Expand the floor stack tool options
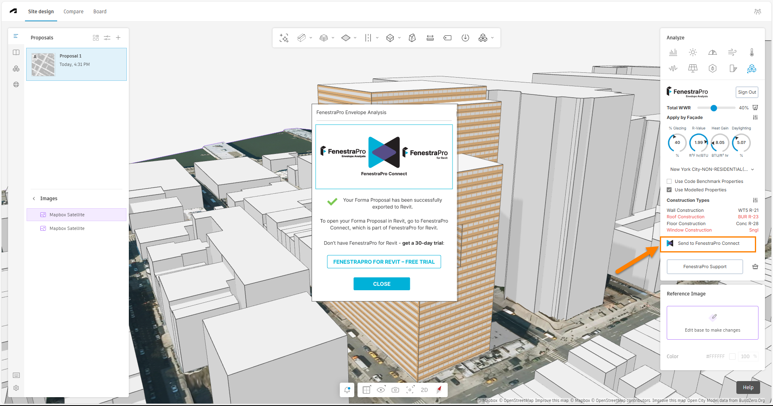The image size is (773, 406). [x=333, y=38]
